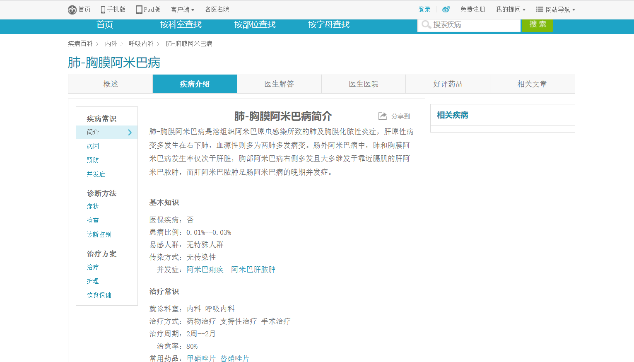The width and height of the screenshot is (634, 362).
Task: Click the 疾病百科 breadcrumb
Action: pos(80,43)
